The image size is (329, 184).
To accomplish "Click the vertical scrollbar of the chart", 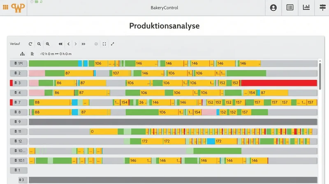I will click(x=320, y=77).
